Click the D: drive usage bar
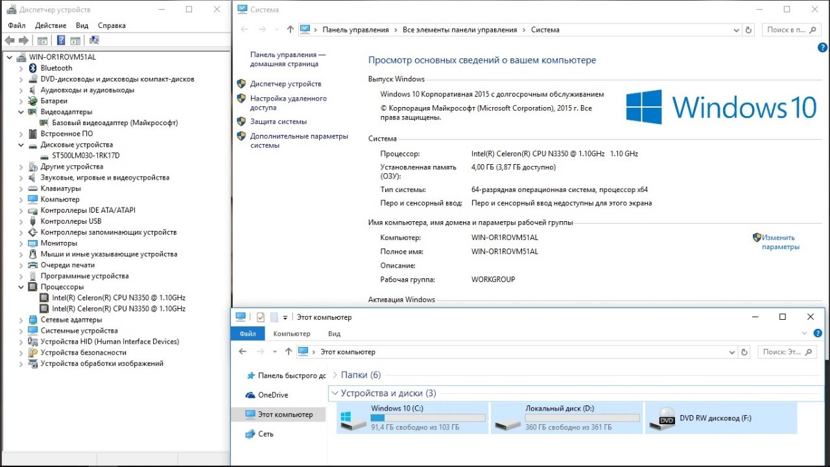 pyautogui.click(x=582, y=418)
